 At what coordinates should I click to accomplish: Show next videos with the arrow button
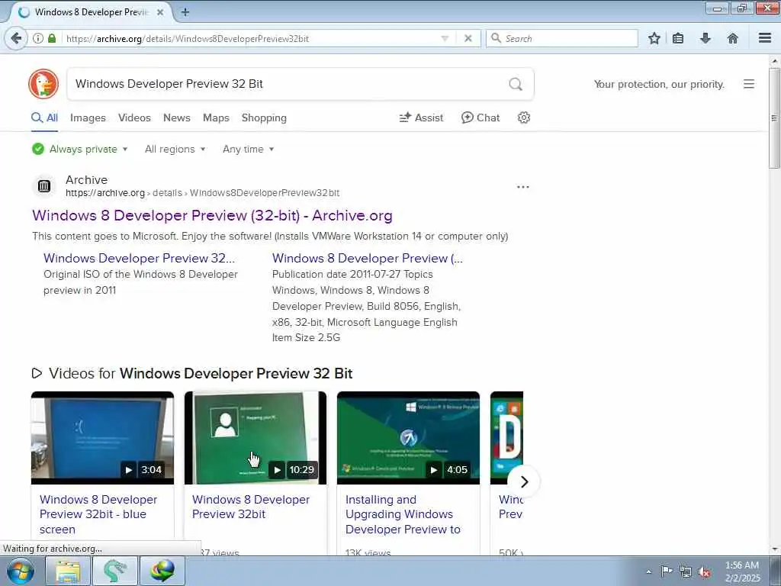point(523,481)
